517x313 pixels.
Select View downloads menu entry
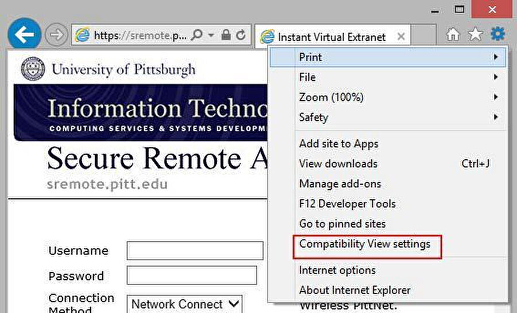click(x=388, y=163)
